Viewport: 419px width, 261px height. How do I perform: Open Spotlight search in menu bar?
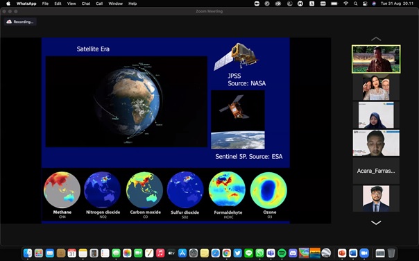click(355, 3)
